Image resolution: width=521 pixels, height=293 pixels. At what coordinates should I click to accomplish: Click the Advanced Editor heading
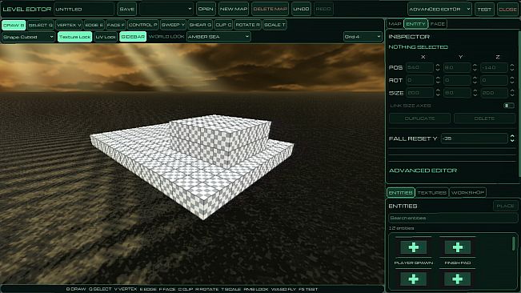point(423,171)
